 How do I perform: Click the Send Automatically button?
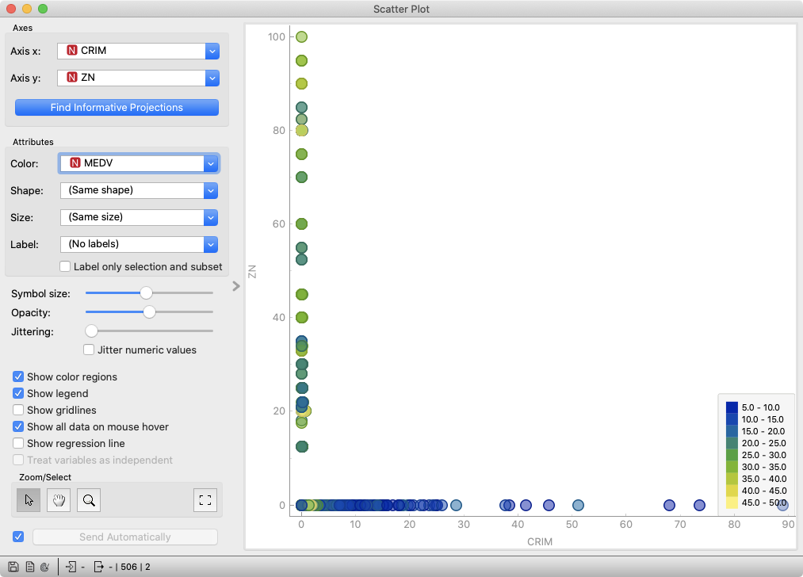[124, 537]
